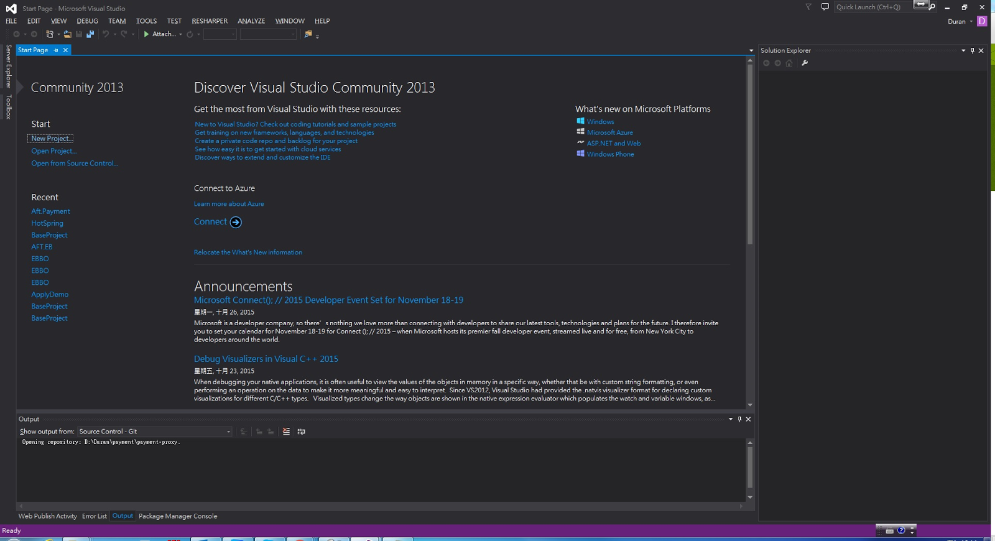Screen dimensions: 995x541
Task: Click the Find in Files toolbar icon
Action: [x=308, y=34]
